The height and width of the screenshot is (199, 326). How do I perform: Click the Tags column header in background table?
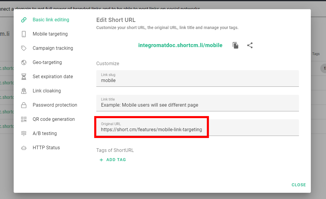[x=316, y=54]
